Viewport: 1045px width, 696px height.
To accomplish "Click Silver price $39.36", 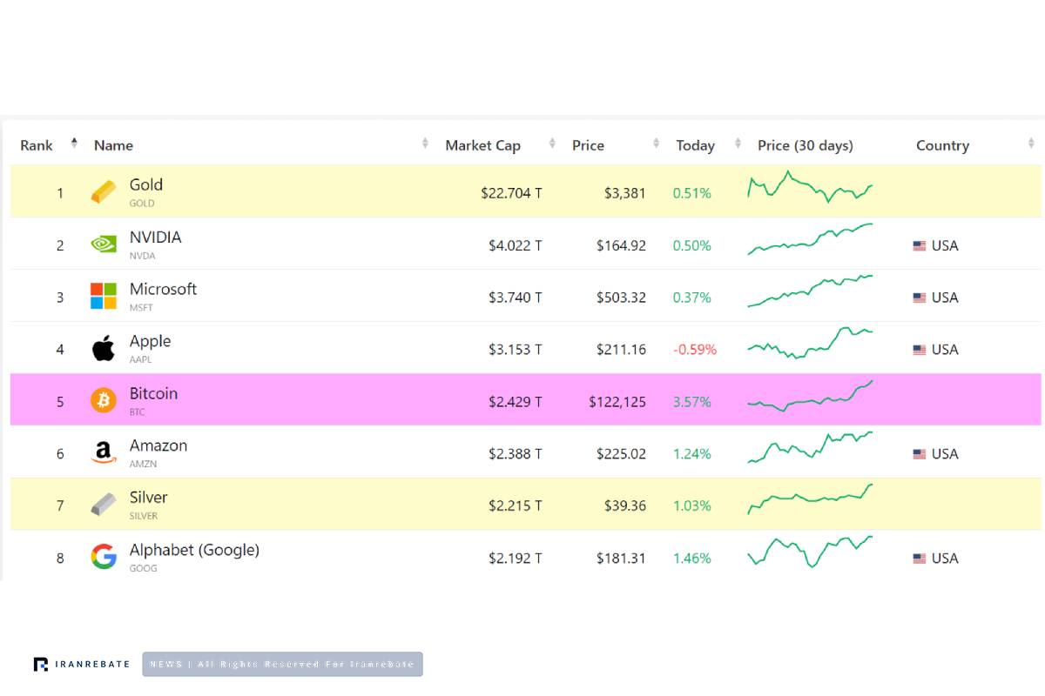I will (x=625, y=506).
